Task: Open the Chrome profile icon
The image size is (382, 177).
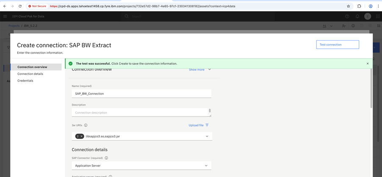Action: [x=371, y=6]
